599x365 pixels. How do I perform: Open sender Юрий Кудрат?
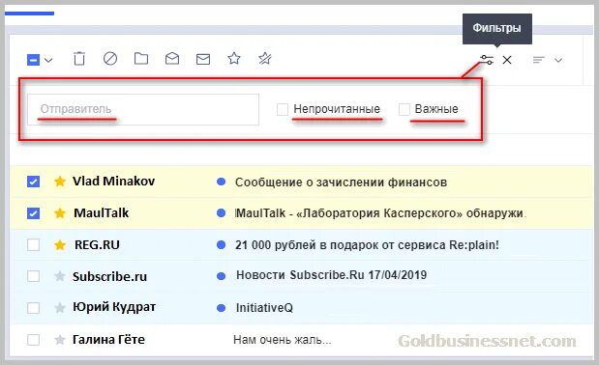coord(114,307)
